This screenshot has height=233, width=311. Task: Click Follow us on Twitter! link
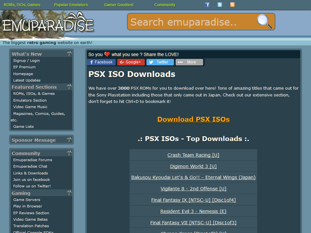[x=32, y=186]
